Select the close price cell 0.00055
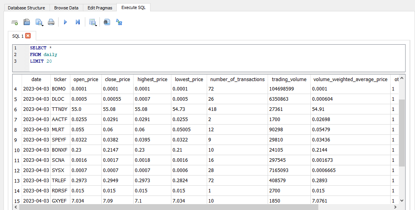This screenshot has width=415, height=210. coord(118,99)
